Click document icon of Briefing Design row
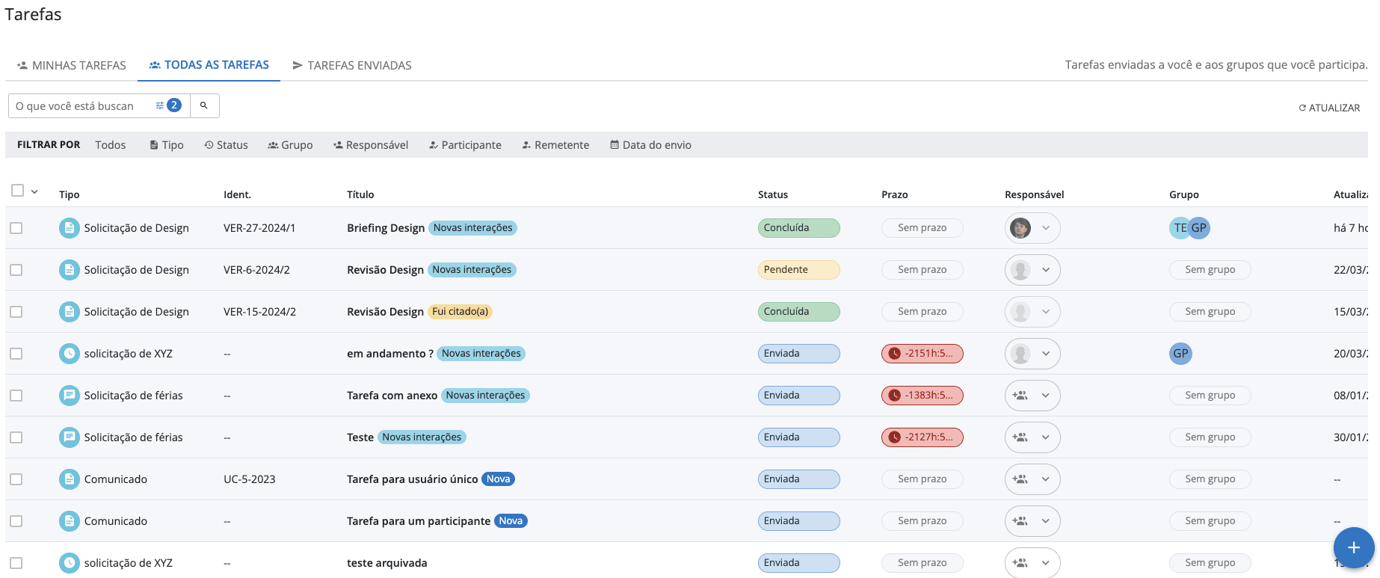This screenshot has width=1380, height=578. point(69,228)
